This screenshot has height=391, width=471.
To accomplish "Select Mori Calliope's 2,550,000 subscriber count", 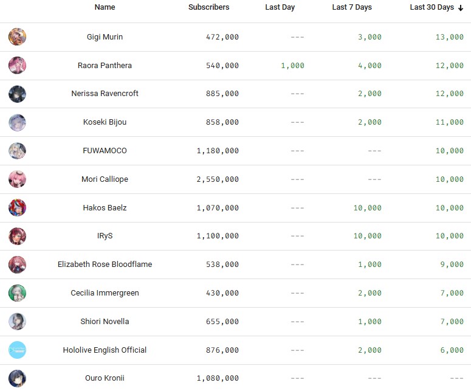I will pos(218,179).
